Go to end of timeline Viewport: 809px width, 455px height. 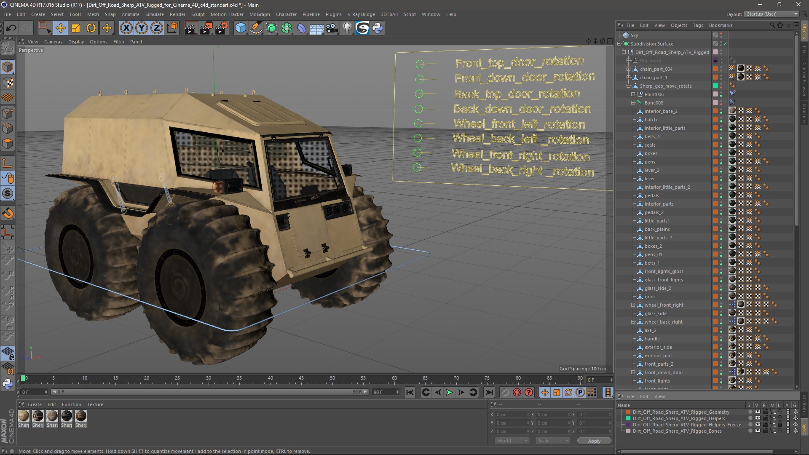489,392
